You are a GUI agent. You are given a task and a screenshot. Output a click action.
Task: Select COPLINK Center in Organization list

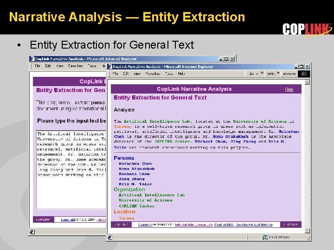[136, 206]
